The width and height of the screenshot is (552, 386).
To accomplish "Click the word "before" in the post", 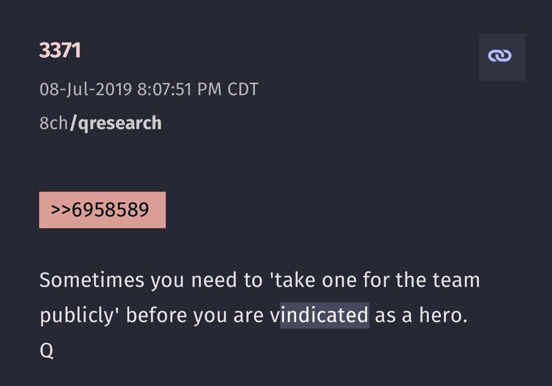I will tap(157, 315).
